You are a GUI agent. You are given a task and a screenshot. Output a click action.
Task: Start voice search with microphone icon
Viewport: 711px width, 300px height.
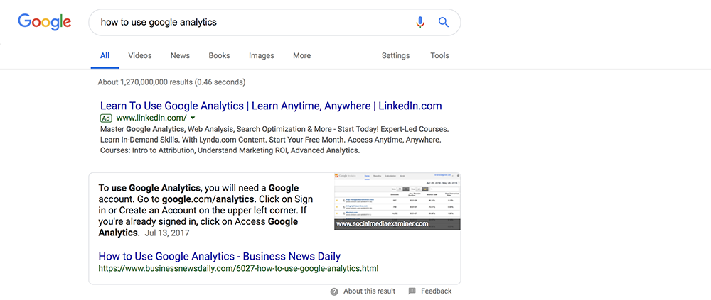tap(420, 22)
